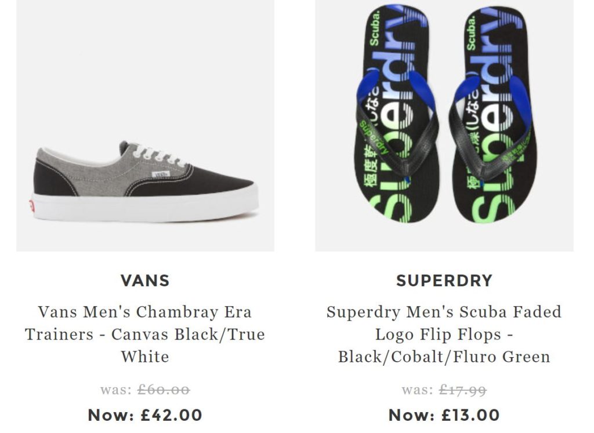594x433 pixels.
Task: Click the VANS brand heading
Action: coord(145,281)
